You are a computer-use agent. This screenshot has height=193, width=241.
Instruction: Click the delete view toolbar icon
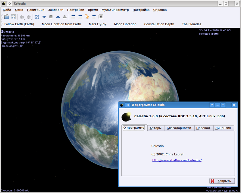point(101,17)
